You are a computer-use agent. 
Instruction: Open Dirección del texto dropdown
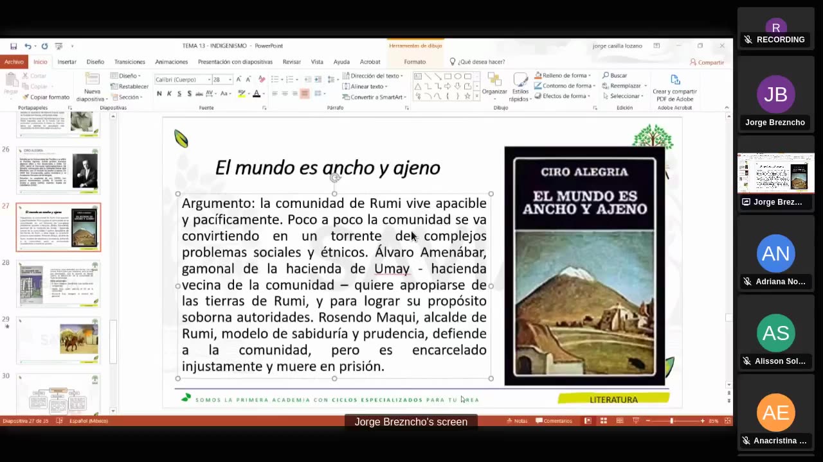coord(373,76)
